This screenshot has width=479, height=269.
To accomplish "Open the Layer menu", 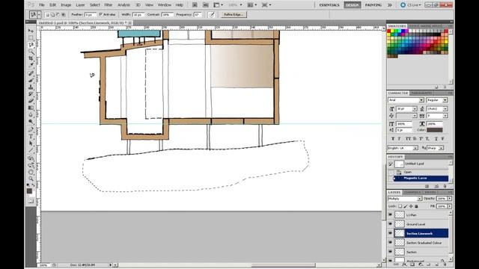I will [80, 5].
